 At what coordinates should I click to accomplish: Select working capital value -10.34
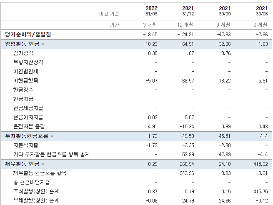[x=187, y=127]
